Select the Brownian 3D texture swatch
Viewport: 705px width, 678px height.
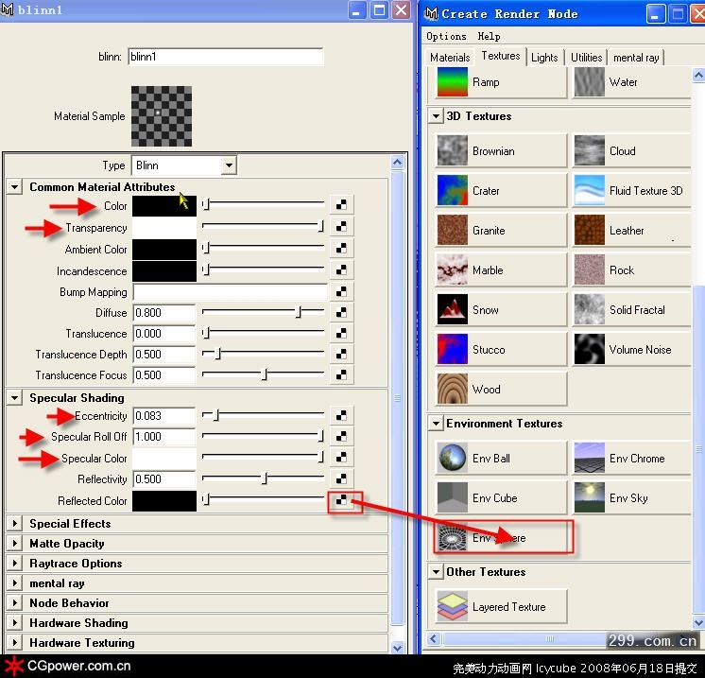pyautogui.click(x=452, y=151)
